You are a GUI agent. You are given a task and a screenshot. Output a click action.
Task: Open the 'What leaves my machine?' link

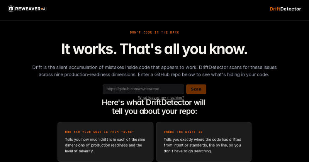click(161, 98)
